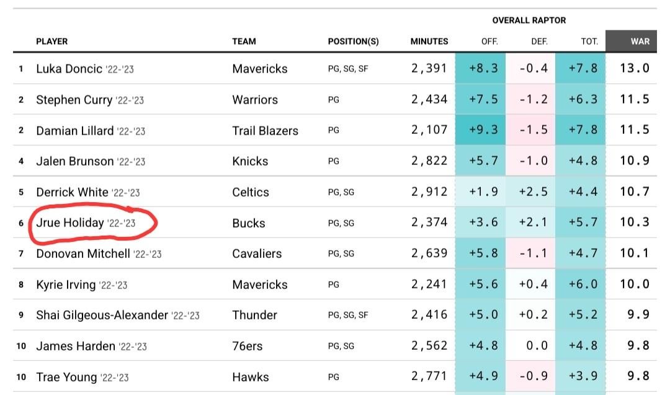This screenshot has height=395, width=670.
Task: Open Trae Young's player row
Action: pos(66,376)
